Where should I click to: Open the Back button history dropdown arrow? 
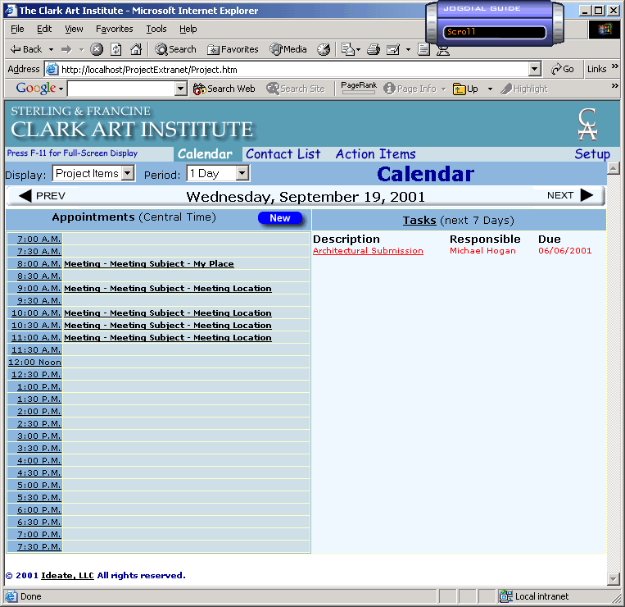coord(51,49)
